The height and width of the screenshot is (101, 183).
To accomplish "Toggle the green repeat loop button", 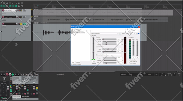I will point(13,74).
